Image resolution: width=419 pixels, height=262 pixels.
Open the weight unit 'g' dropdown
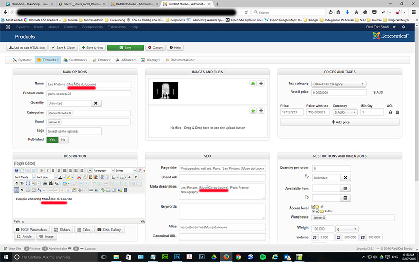point(347,229)
